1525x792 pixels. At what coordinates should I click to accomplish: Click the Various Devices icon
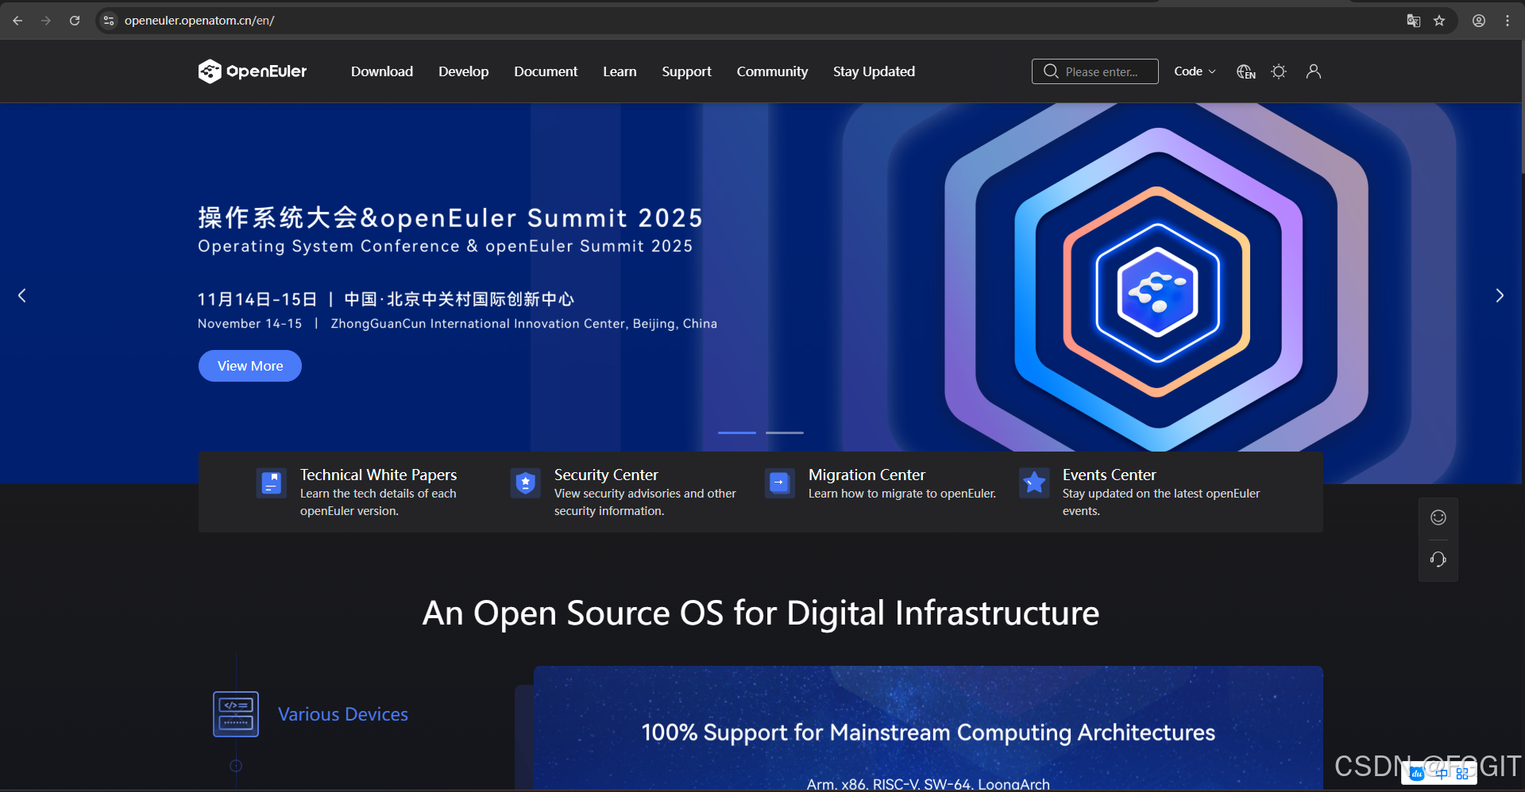click(x=236, y=714)
